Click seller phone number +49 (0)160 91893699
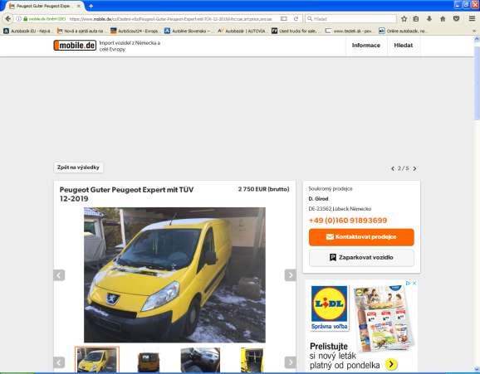The image size is (480, 374). pos(348,221)
